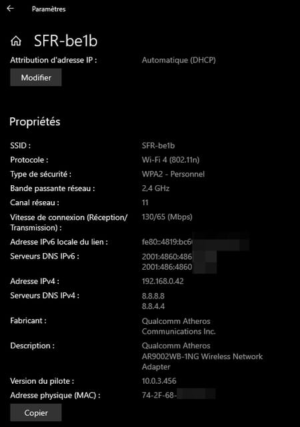Click the DNS server 8.8.8.8 entry
Viewport: 300px width, 427px height.
coord(153,296)
